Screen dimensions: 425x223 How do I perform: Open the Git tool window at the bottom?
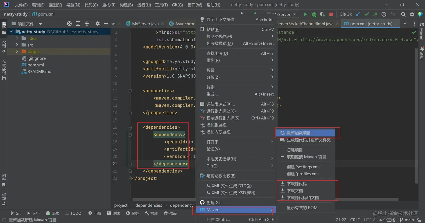pos(15,213)
